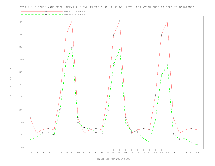Click the y-axis tick label 24

pos(21,110)
